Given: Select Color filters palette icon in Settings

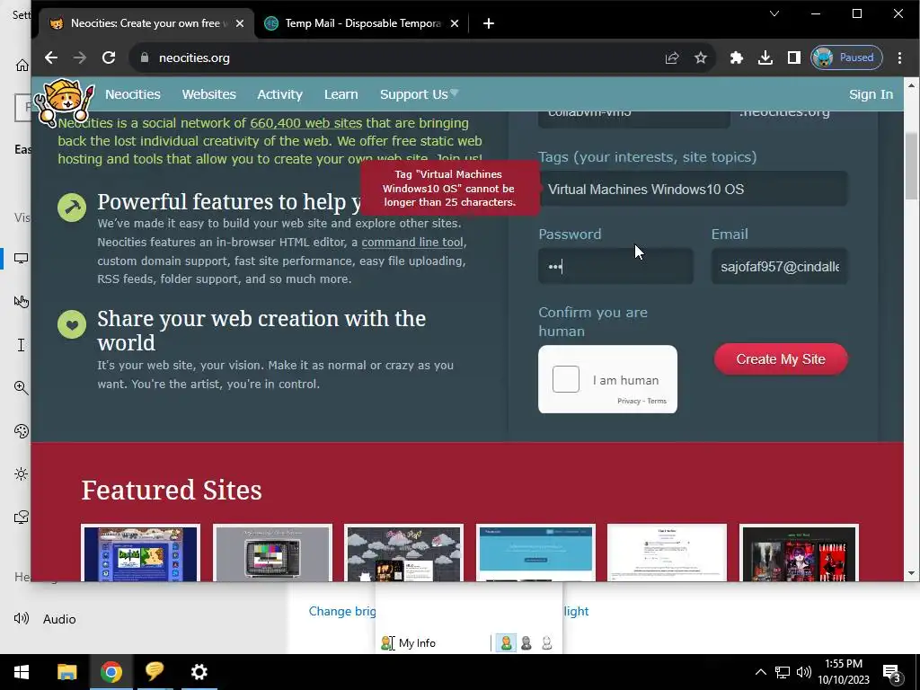Looking at the screenshot, I should click(22, 430).
